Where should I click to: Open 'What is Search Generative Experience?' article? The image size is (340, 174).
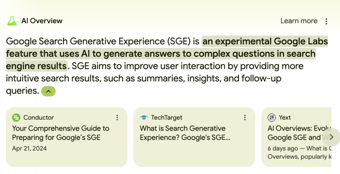[x=185, y=133]
